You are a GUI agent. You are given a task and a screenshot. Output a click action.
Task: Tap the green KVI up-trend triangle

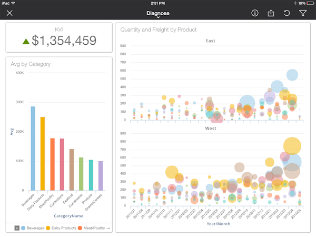tap(26, 41)
